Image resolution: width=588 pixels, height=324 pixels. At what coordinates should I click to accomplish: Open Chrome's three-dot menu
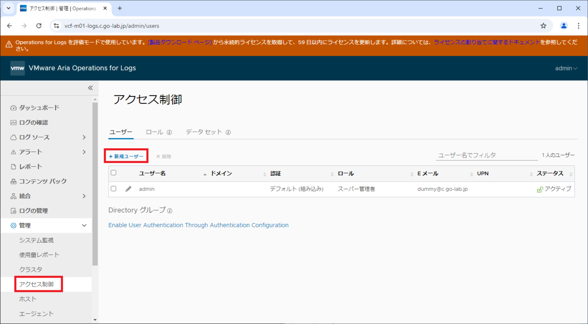(579, 25)
